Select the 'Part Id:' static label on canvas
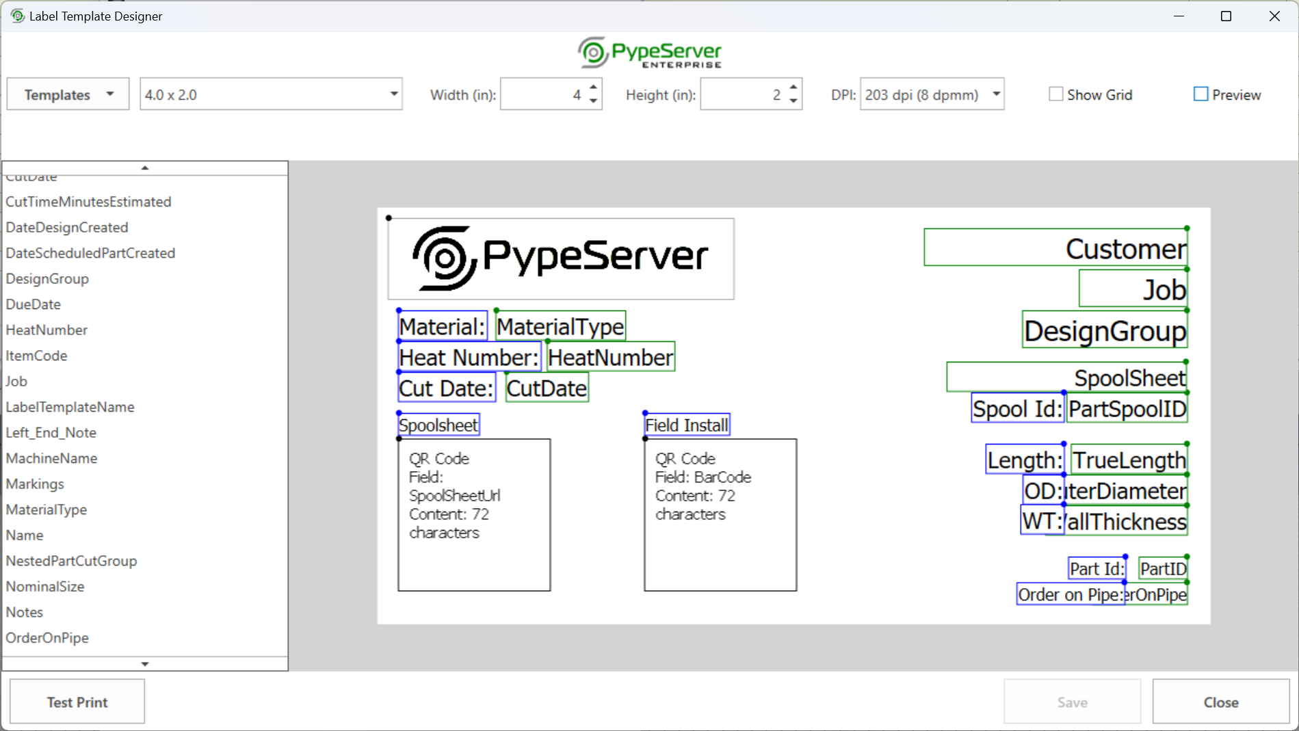 [x=1097, y=568]
